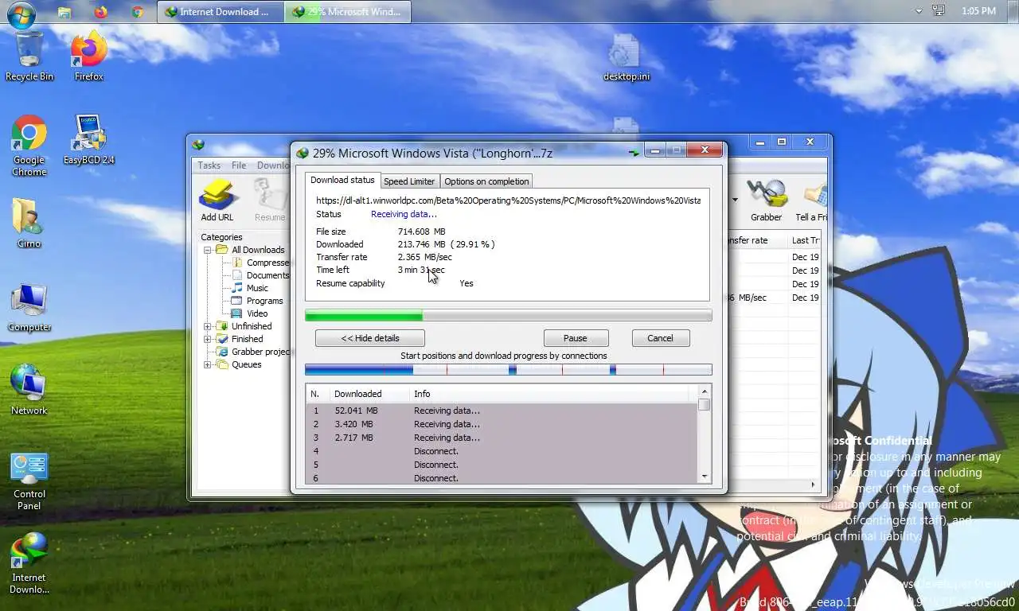Click the network tray icon
This screenshot has width=1019, height=611.
(939, 11)
